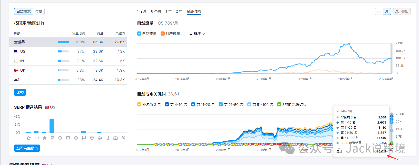The image size is (419, 165).
Task: Select the X (Twitter) SERP feature icon
Action: (x=123, y=138)
